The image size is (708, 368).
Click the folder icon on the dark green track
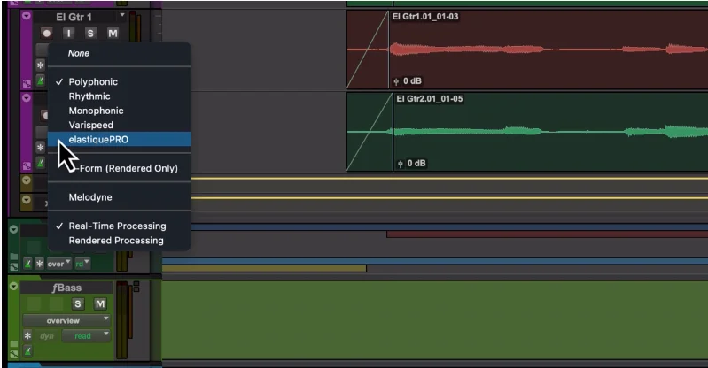tap(14, 256)
